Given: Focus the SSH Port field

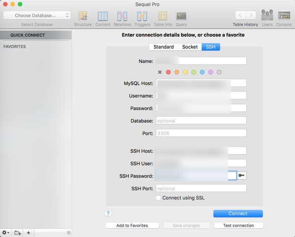Looking at the screenshot, I should pyautogui.click(x=201, y=188).
